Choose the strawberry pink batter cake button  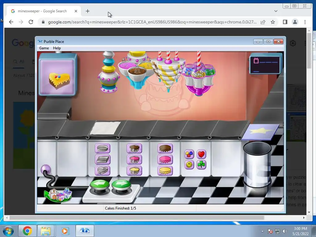(x=134, y=160)
